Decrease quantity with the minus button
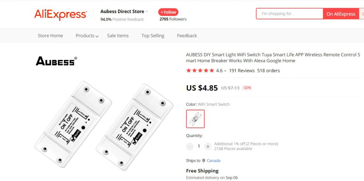This screenshot has width=364, height=181. (190, 146)
